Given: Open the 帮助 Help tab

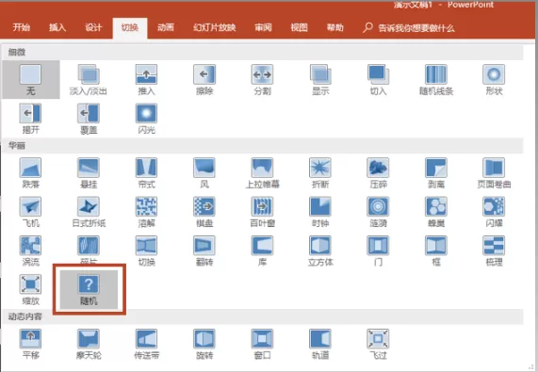Looking at the screenshot, I should (x=335, y=27).
